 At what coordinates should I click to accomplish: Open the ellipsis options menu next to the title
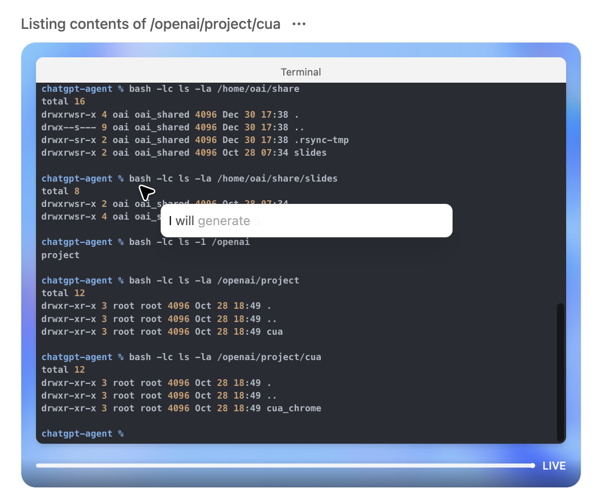coord(299,24)
